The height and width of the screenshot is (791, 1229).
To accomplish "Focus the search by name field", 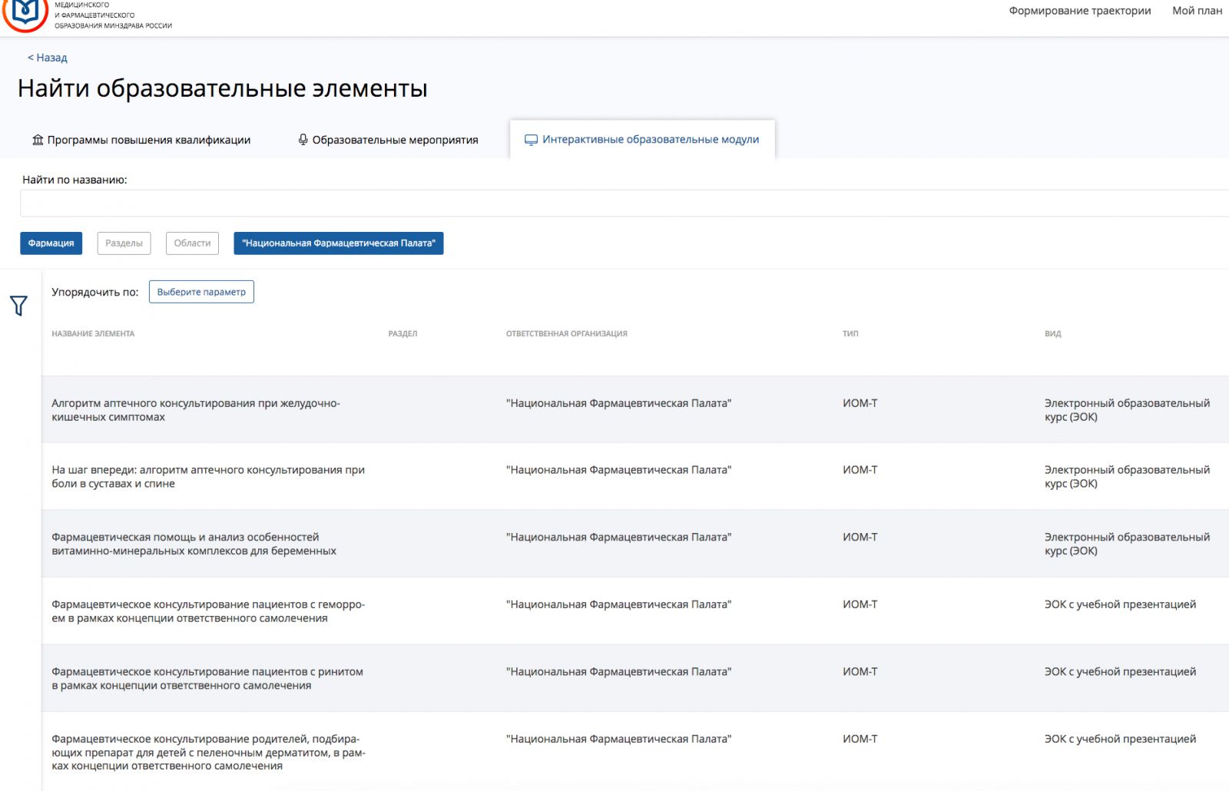I will [624, 204].
